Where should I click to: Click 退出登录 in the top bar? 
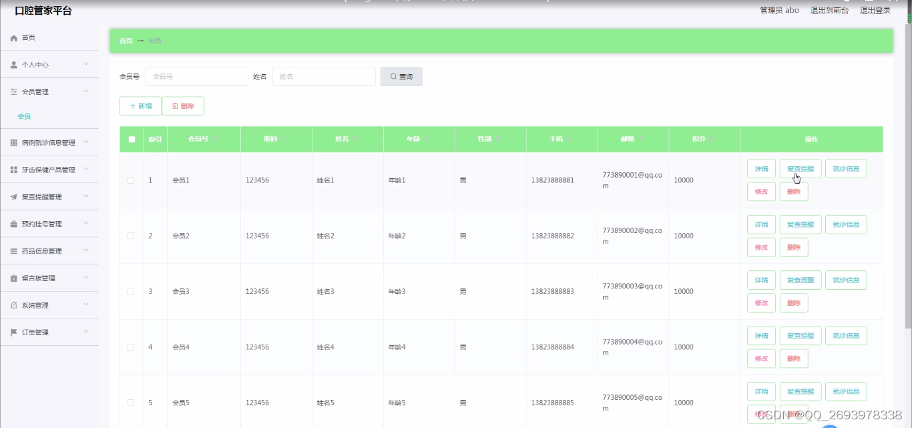click(x=875, y=10)
